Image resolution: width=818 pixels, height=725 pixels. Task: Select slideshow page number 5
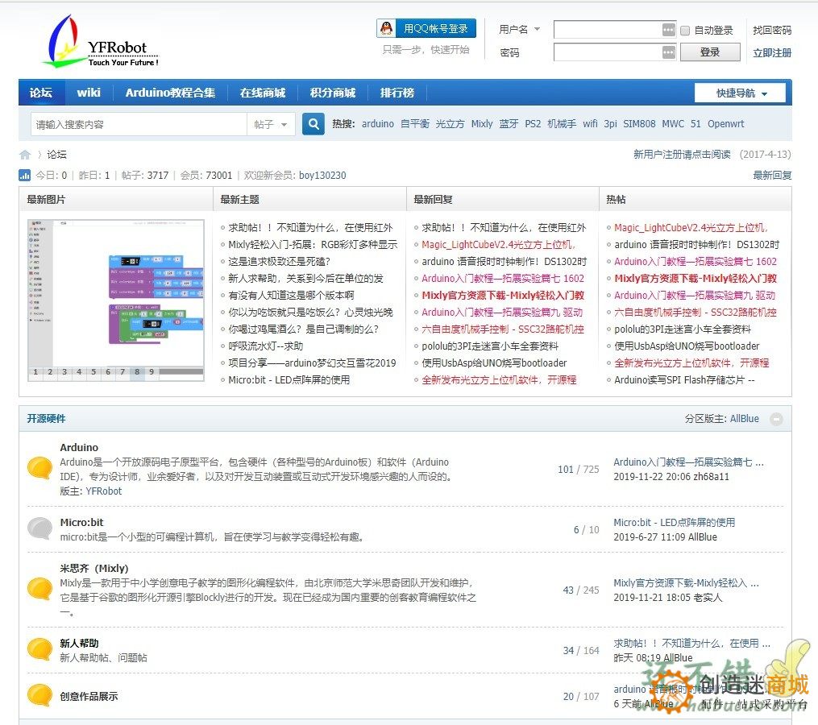(93, 372)
